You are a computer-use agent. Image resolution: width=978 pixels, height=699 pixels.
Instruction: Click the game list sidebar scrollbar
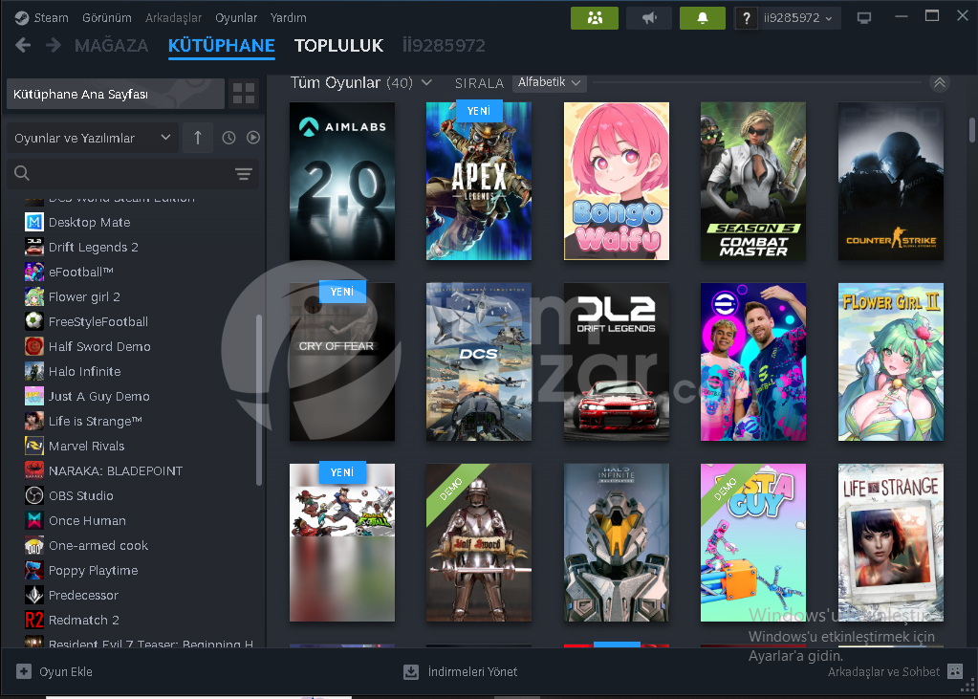click(x=259, y=400)
